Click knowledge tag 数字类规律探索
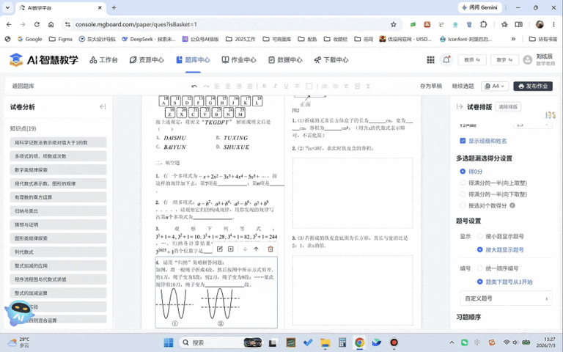563x352 pixels. coord(58,169)
